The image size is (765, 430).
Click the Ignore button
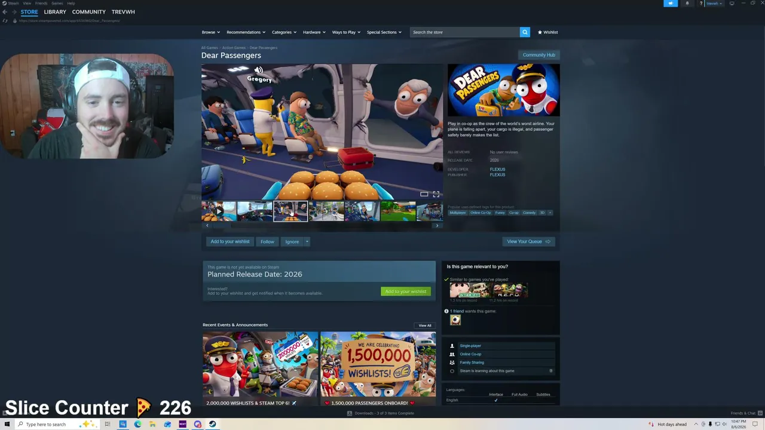click(x=292, y=242)
